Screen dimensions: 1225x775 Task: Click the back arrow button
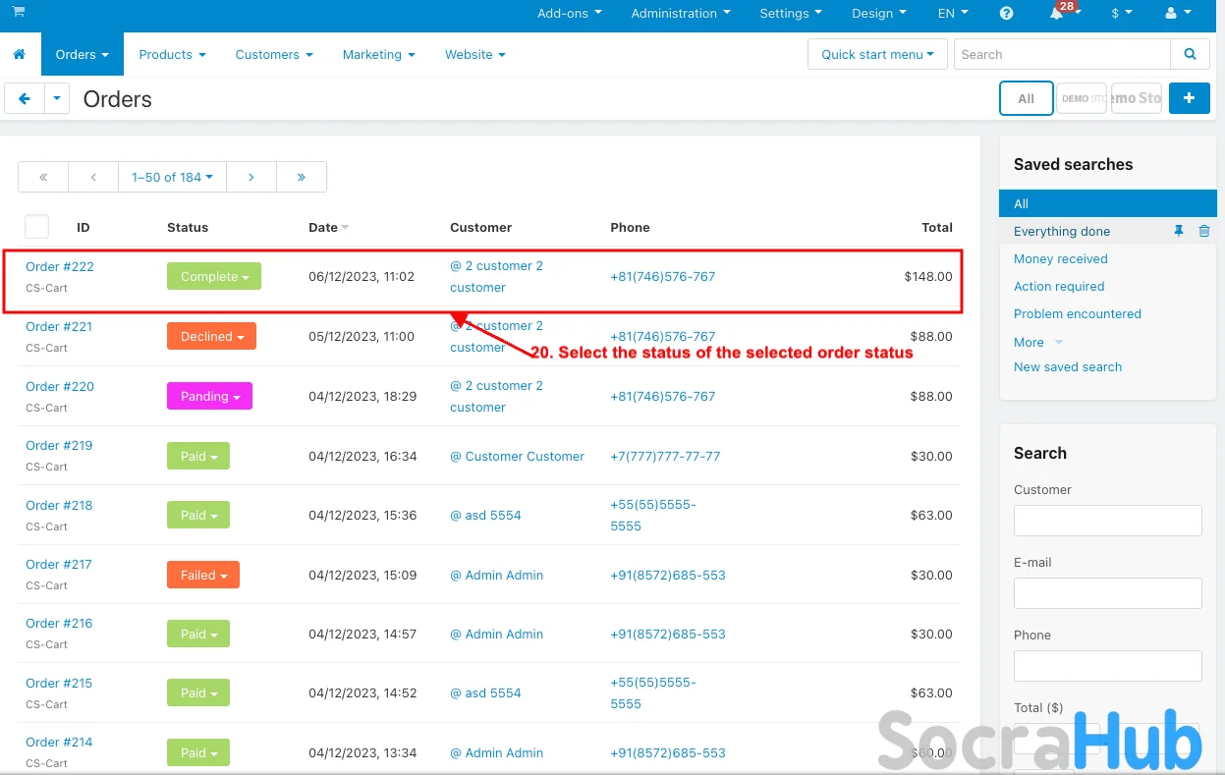(25, 98)
